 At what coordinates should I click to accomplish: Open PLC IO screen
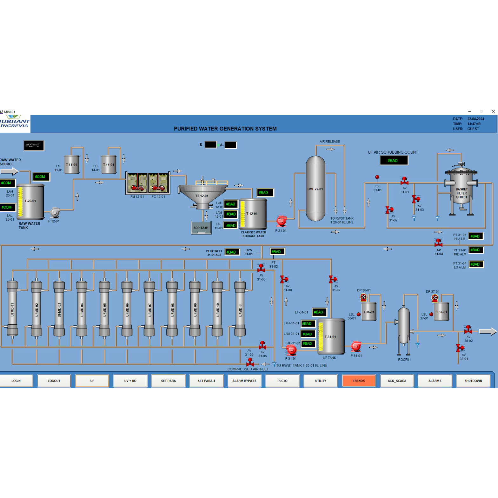[282, 381]
